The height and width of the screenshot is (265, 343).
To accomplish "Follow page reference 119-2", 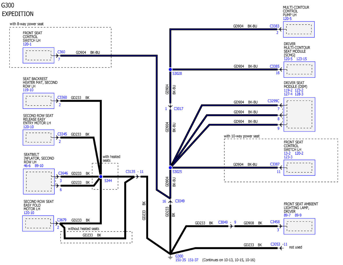I will (288, 90).
